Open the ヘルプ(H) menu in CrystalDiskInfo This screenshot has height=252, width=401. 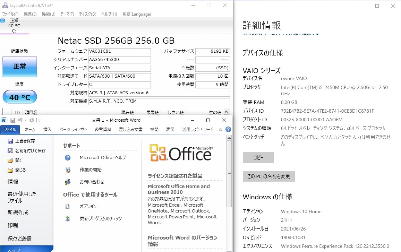(x=109, y=14)
